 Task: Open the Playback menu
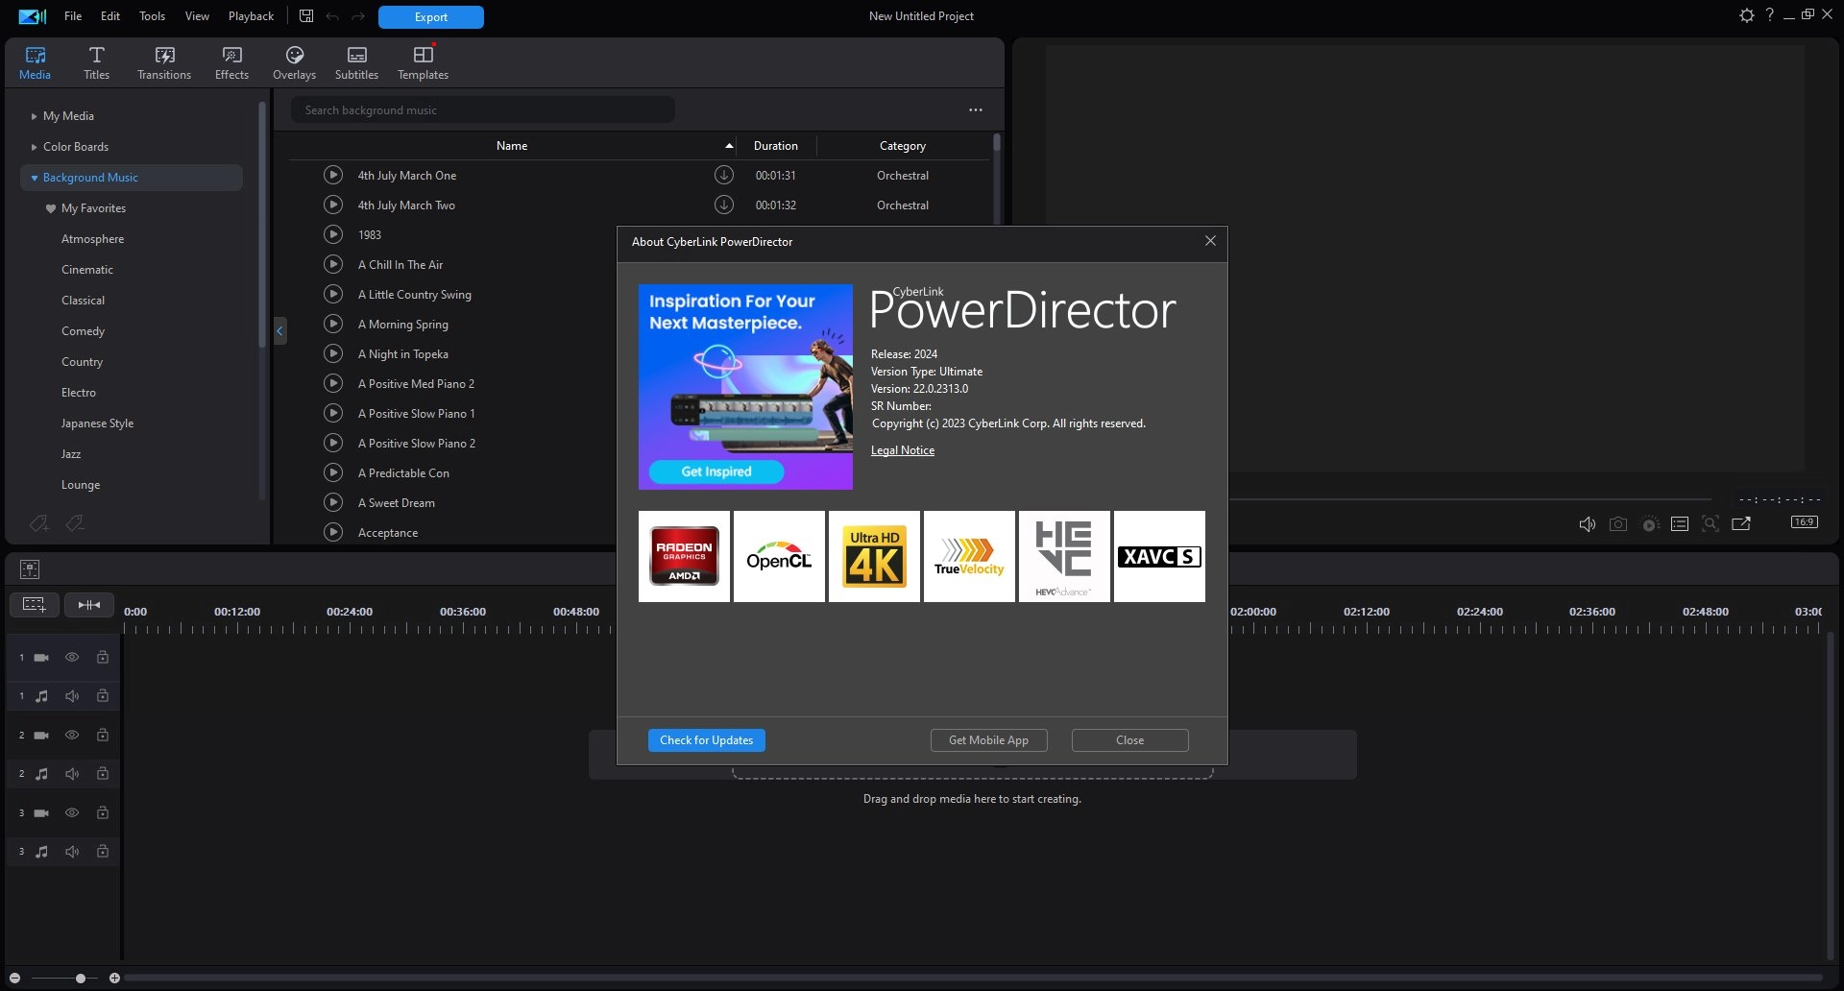coord(251,16)
